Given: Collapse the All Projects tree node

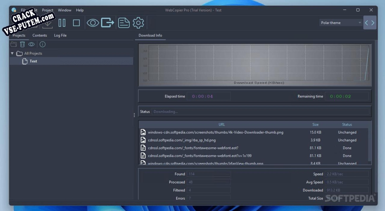Looking at the screenshot, I should (x=12, y=53).
